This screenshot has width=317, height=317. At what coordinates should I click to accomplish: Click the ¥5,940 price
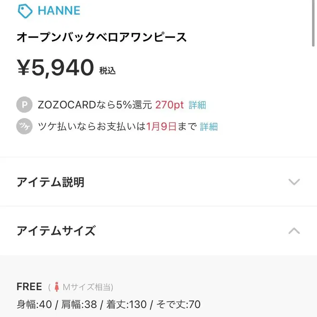point(55,66)
